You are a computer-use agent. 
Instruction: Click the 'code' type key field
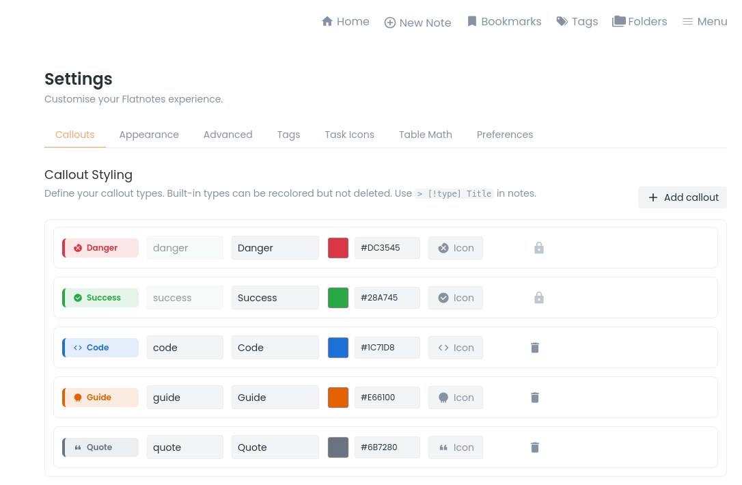[185, 348]
